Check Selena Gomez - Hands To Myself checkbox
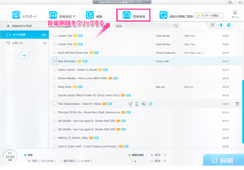The height and width of the screenshot is (170, 244). pyautogui.click(x=54, y=69)
